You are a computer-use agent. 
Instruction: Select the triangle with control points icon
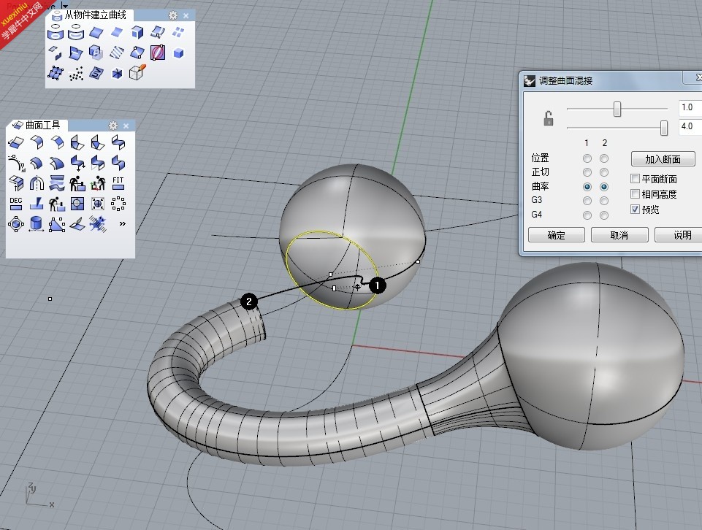(x=57, y=224)
